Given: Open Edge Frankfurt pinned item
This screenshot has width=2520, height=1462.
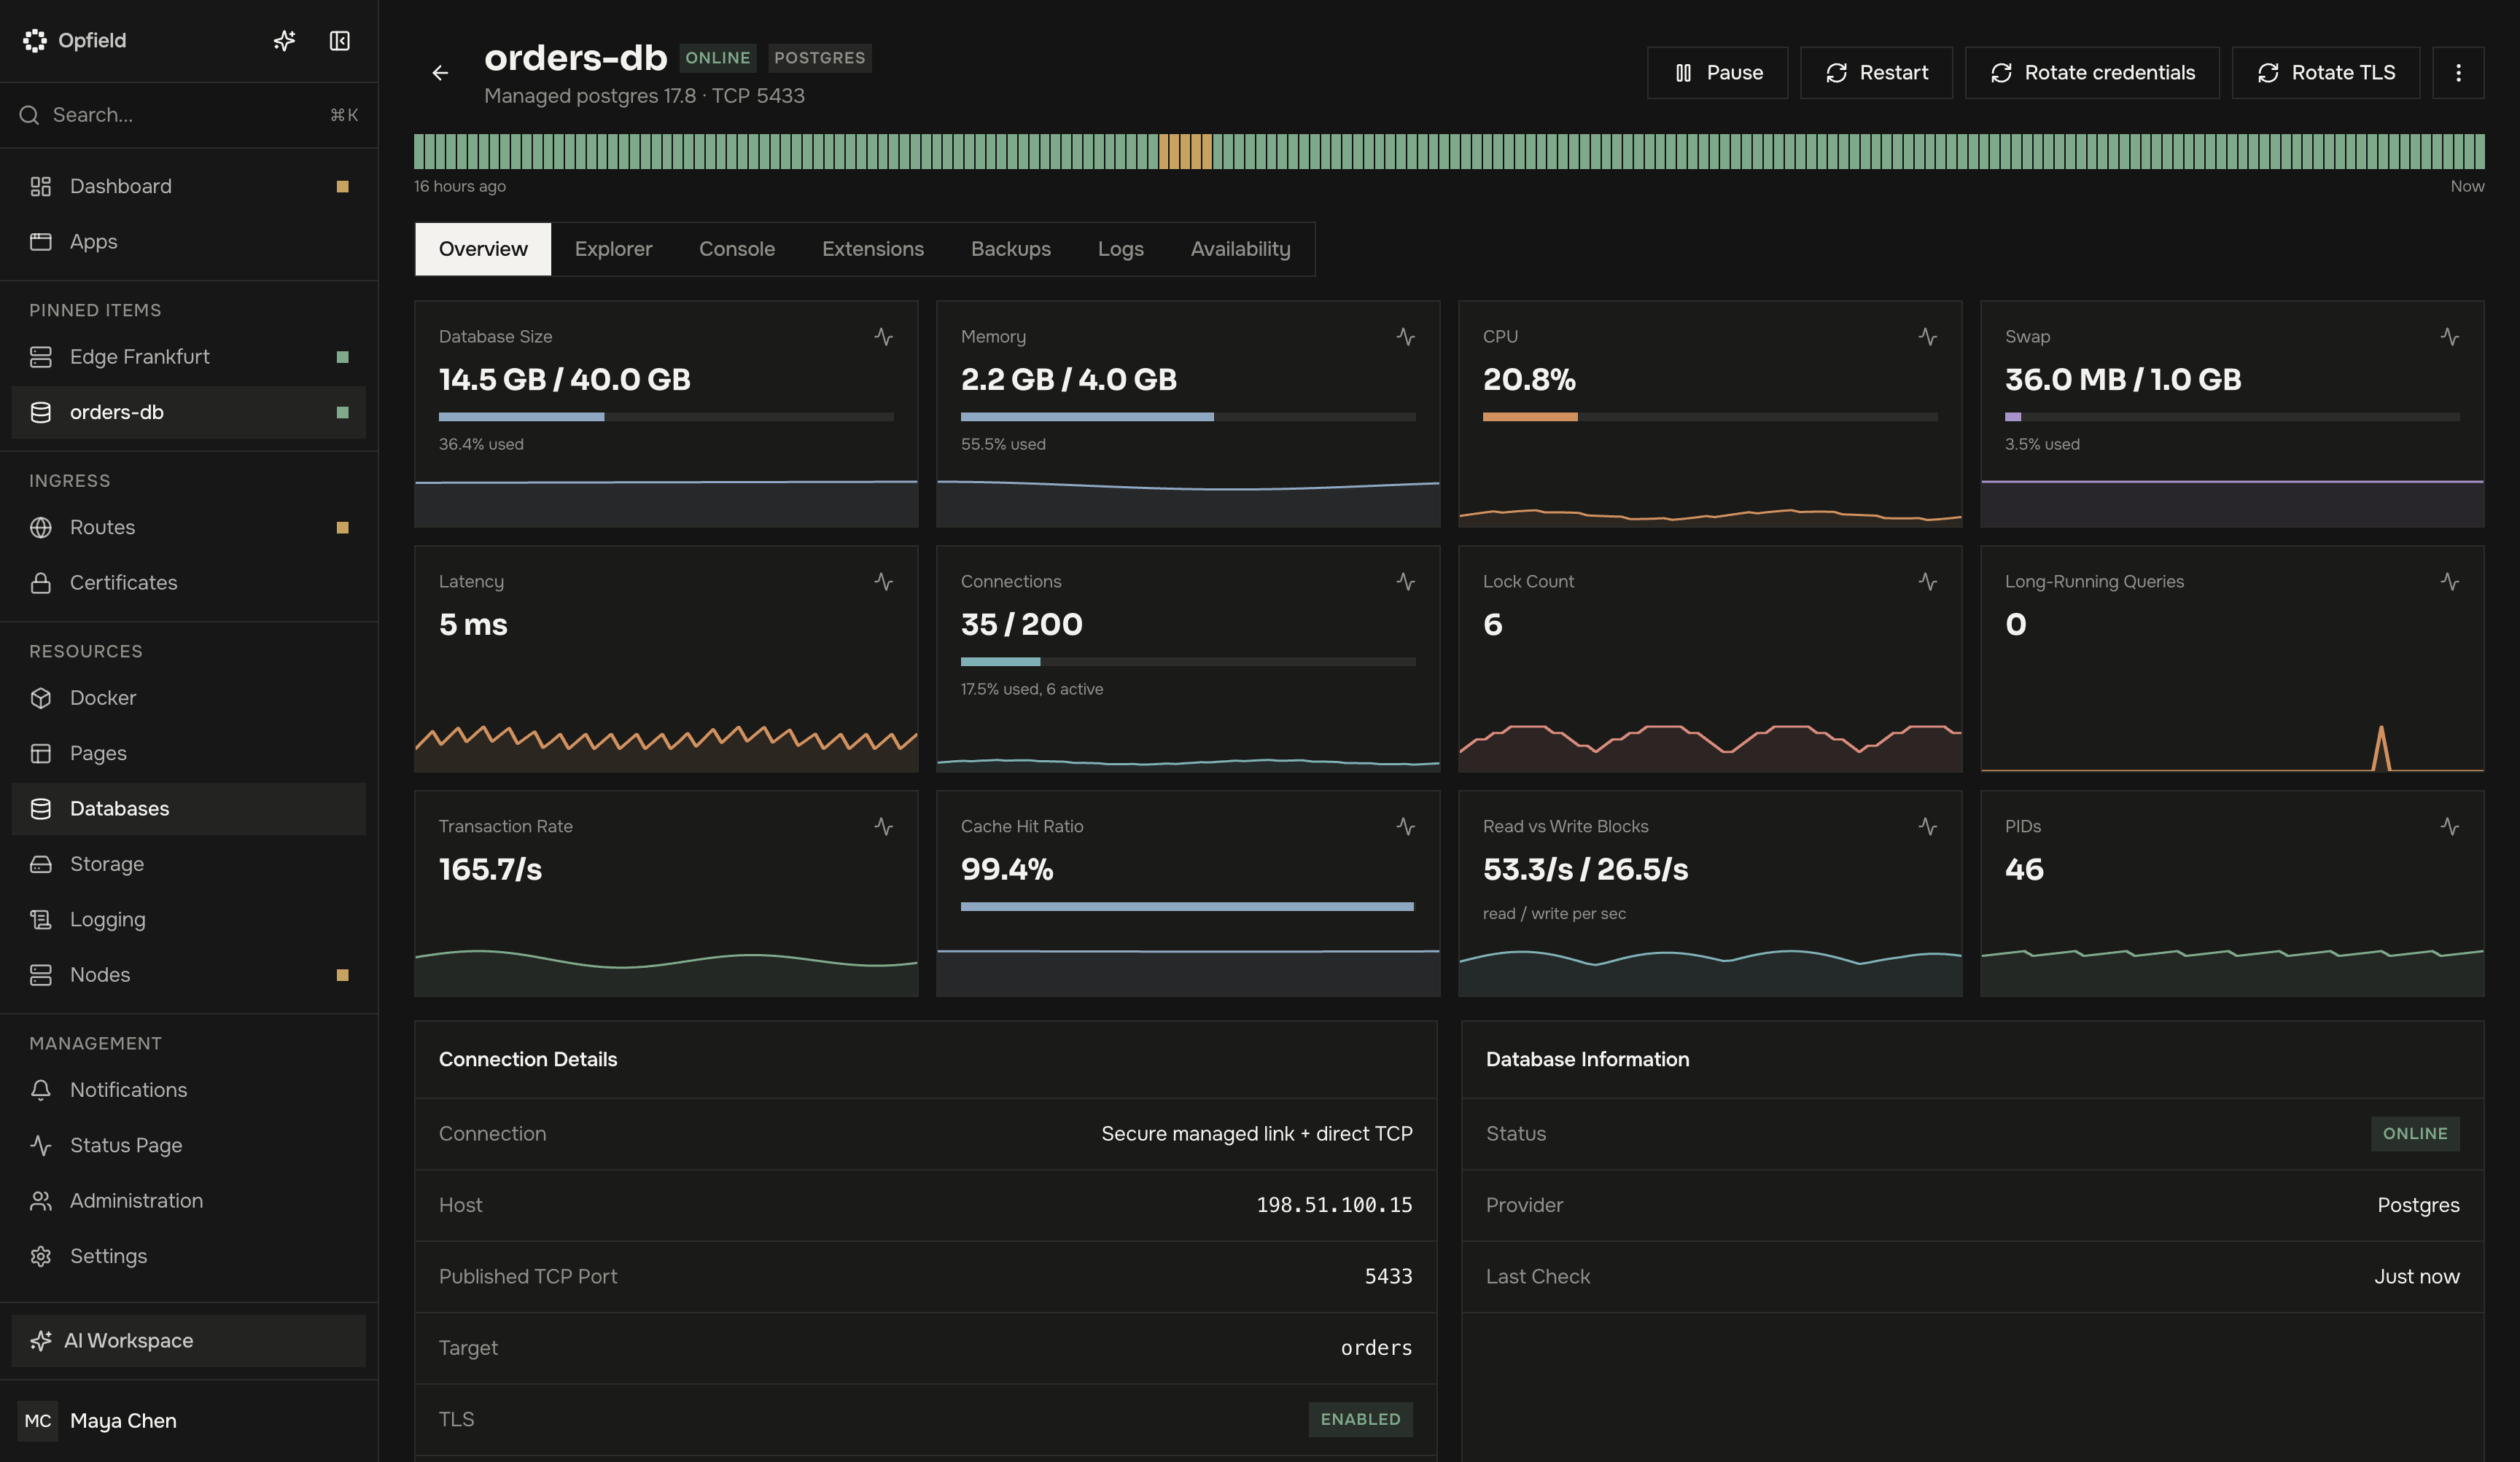Looking at the screenshot, I should click(188, 357).
